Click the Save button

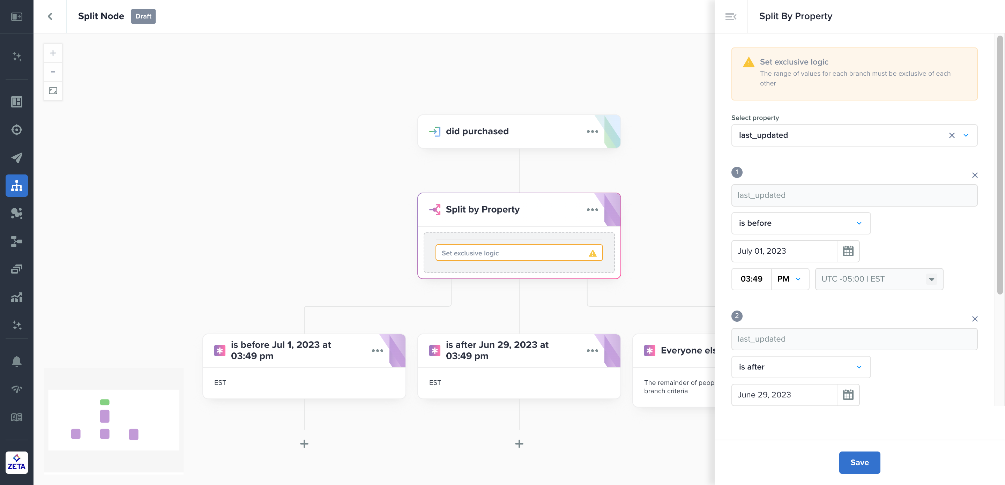(x=859, y=462)
